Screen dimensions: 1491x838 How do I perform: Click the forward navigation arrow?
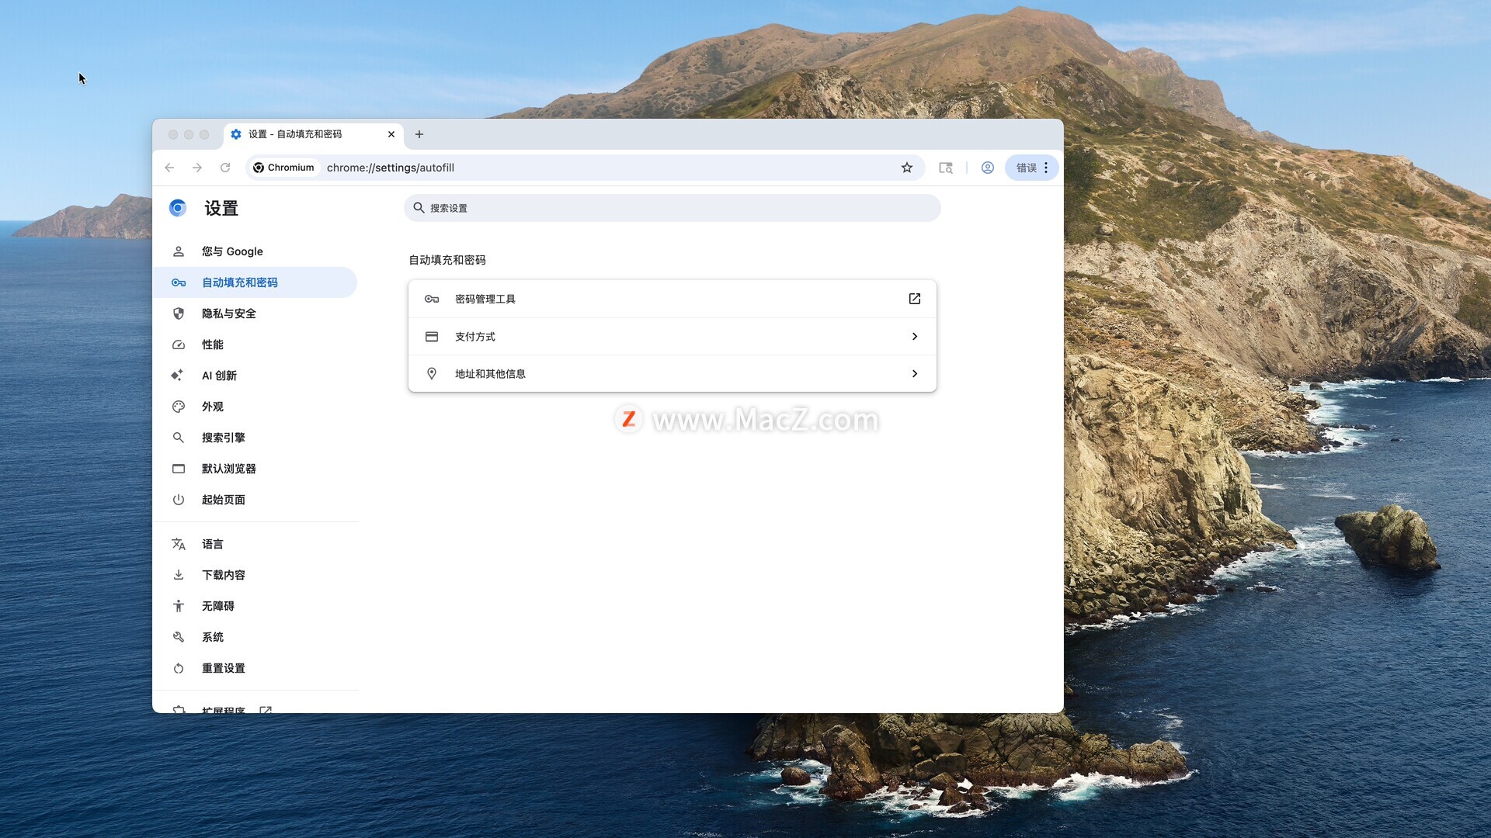[x=197, y=168]
